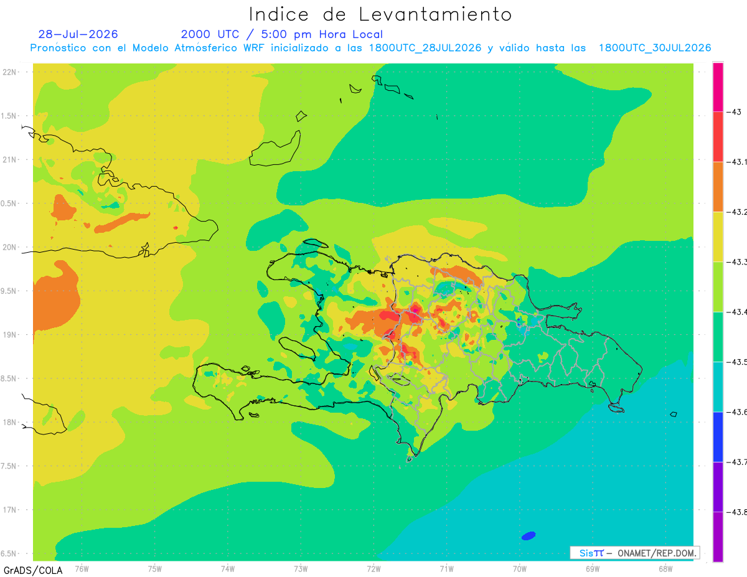This screenshot has width=747, height=577.
Task: Click the '70W' longitude label
Action: tap(520, 568)
